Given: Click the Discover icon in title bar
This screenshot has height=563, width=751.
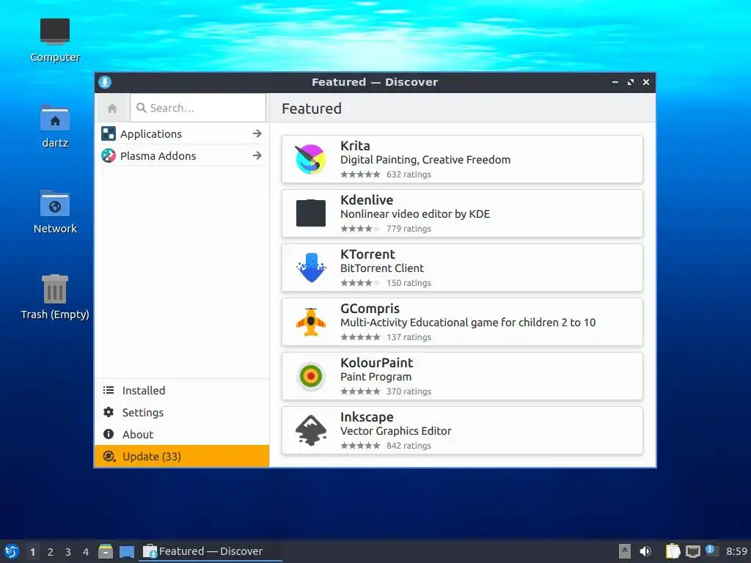Looking at the screenshot, I should (105, 82).
